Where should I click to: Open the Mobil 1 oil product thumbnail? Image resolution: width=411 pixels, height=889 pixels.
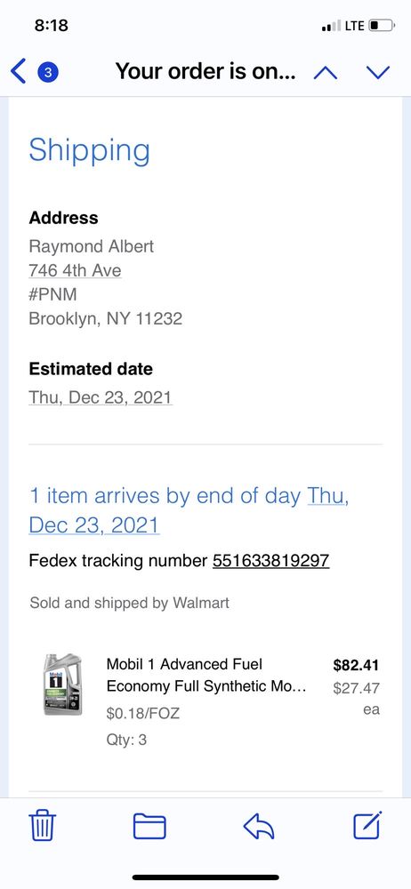pyautogui.click(x=63, y=685)
